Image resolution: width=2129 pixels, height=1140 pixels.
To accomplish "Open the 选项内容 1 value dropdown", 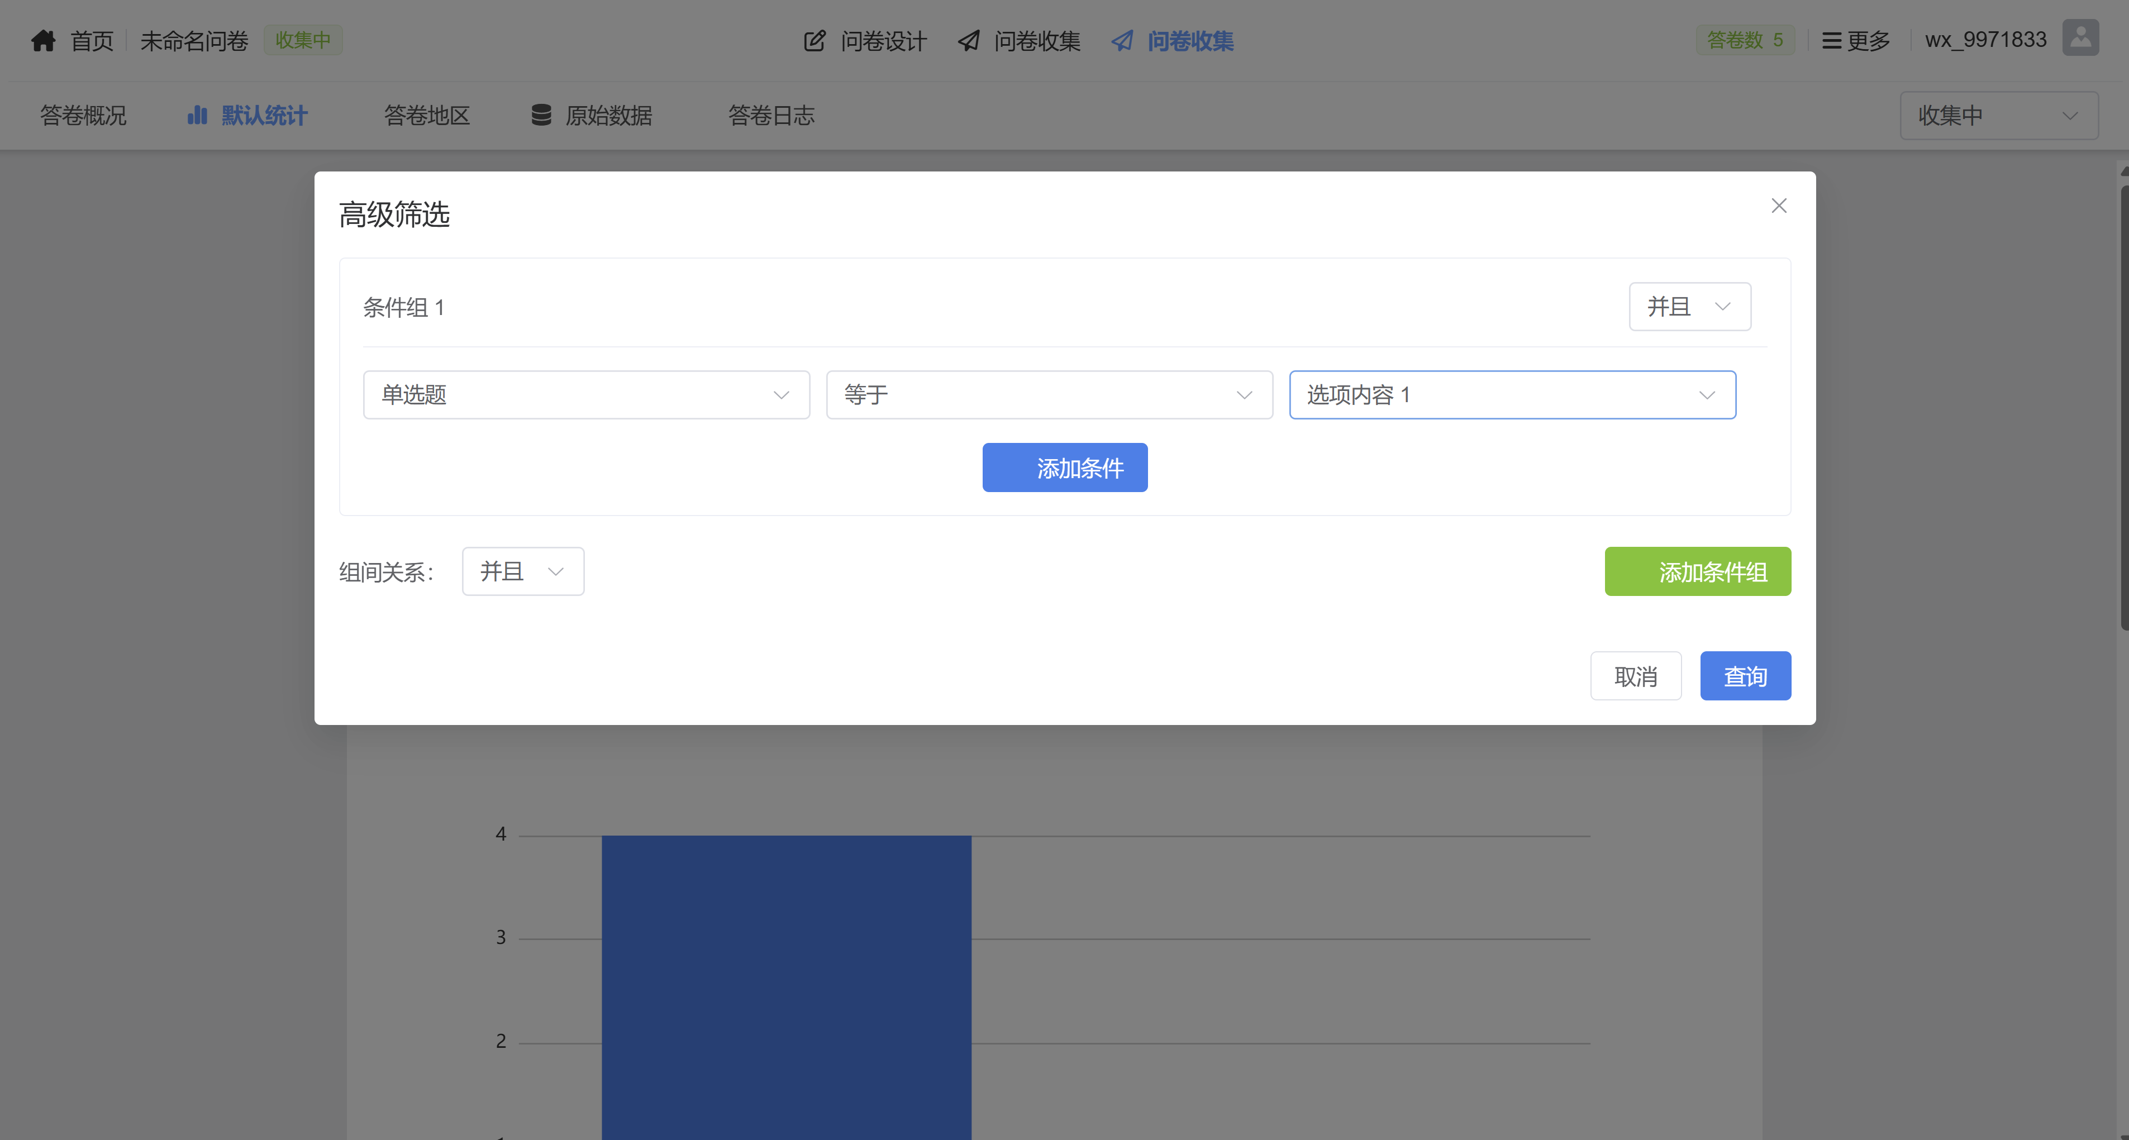I will tap(1512, 395).
